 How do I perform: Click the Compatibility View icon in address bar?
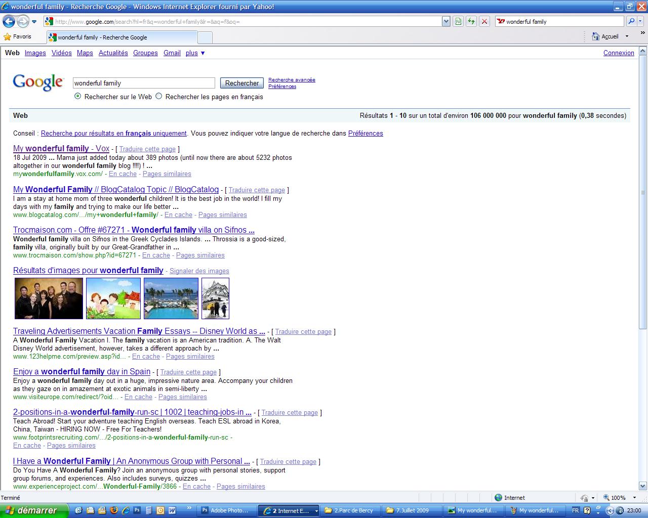tap(458, 21)
